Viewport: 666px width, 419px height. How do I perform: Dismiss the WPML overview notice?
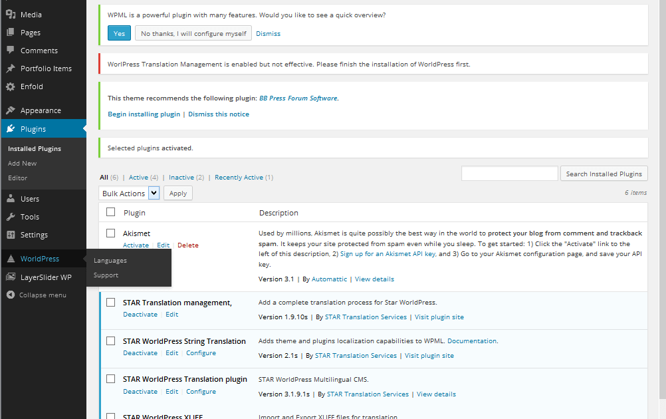point(268,33)
